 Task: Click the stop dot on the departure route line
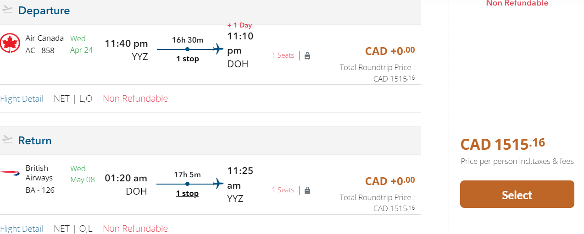coord(187,49)
